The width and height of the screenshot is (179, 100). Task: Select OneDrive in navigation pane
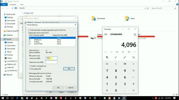[9, 35]
